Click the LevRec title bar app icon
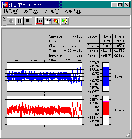Screen dimensions: 132x139 [x=5, y=5]
